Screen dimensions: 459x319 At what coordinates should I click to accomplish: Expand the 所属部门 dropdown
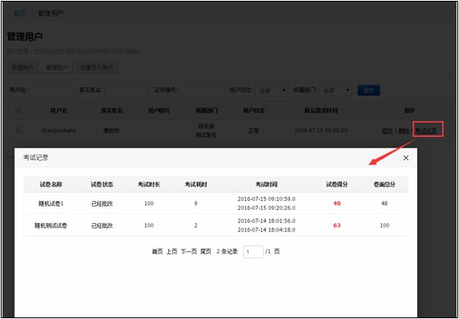[x=335, y=90]
